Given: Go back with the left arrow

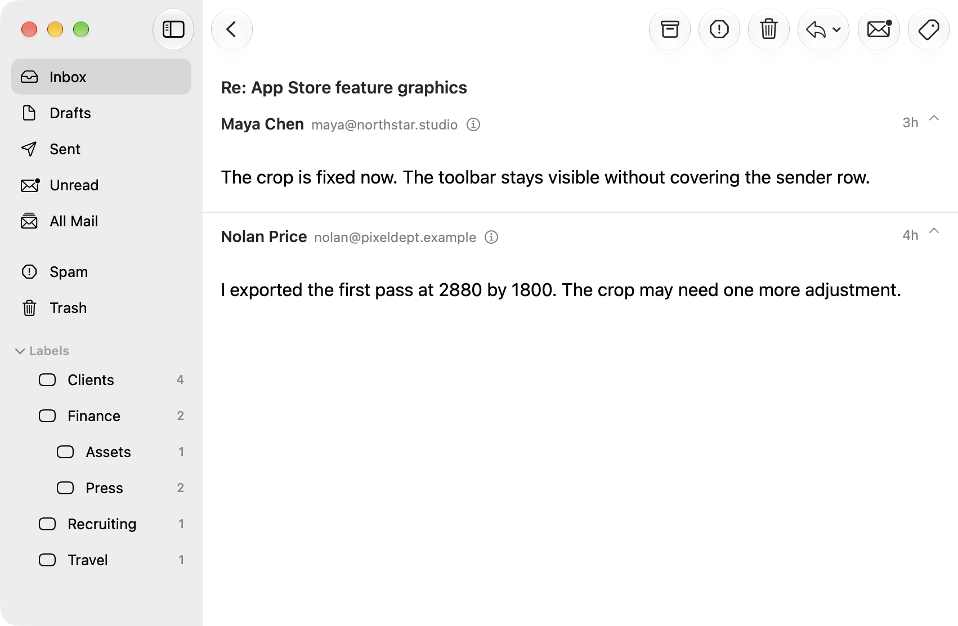Looking at the screenshot, I should 232,29.
